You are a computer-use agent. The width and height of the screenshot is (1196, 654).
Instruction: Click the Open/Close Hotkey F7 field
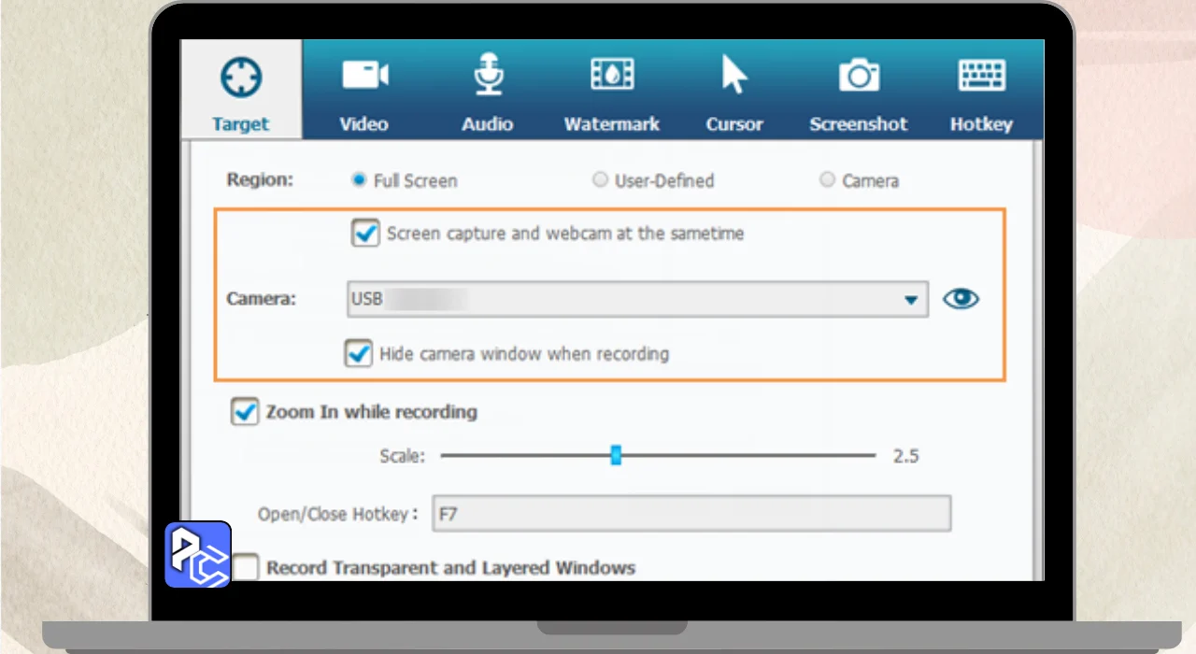(x=691, y=514)
